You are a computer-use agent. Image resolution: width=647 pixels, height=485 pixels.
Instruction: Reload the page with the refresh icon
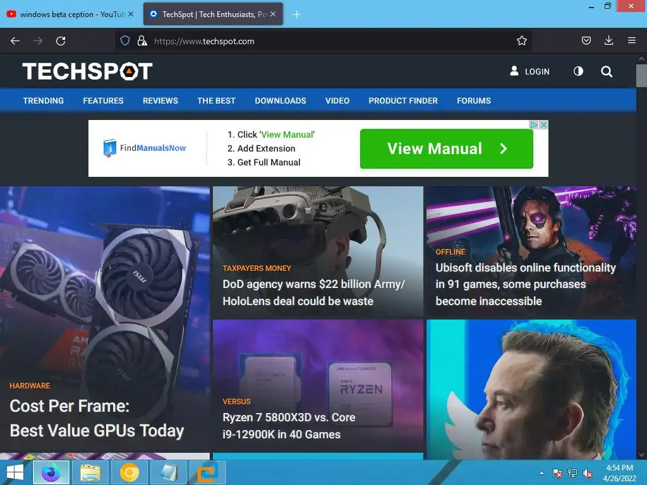coord(61,41)
